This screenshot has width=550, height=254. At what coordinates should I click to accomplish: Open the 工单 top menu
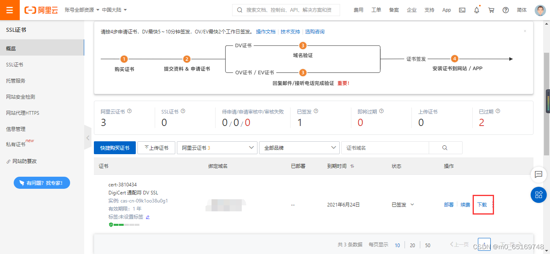pos(376,10)
